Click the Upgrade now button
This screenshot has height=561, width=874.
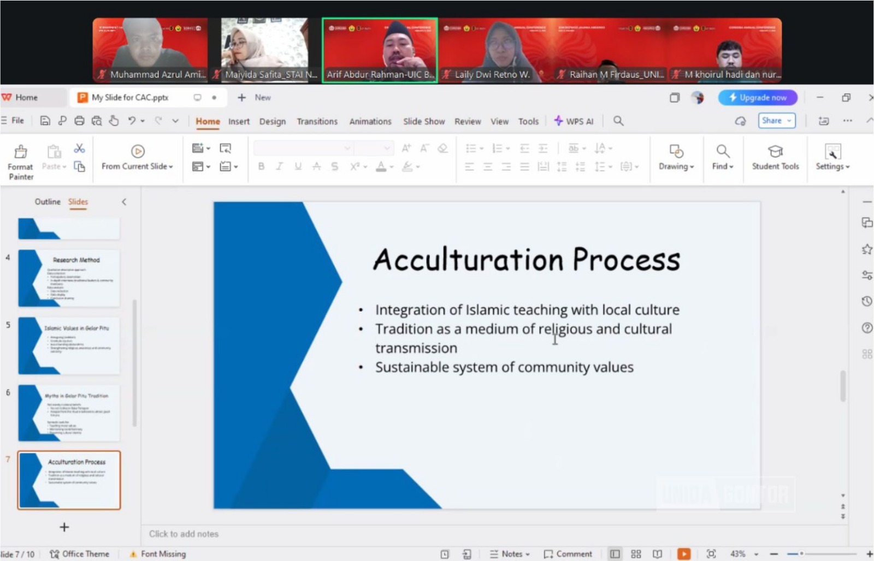click(x=758, y=98)
